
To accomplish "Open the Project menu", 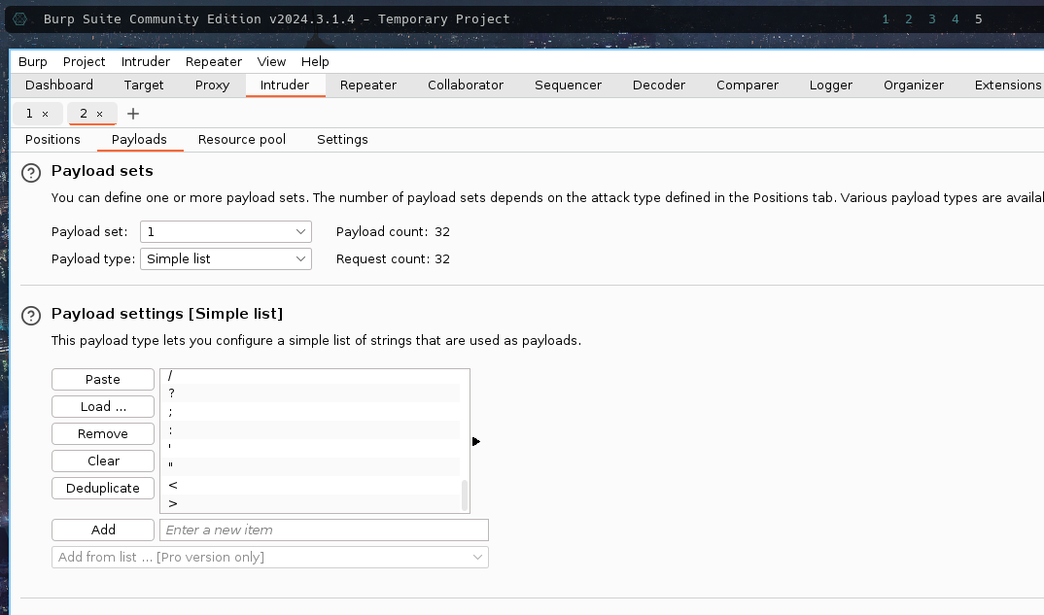I will (84, 62).
